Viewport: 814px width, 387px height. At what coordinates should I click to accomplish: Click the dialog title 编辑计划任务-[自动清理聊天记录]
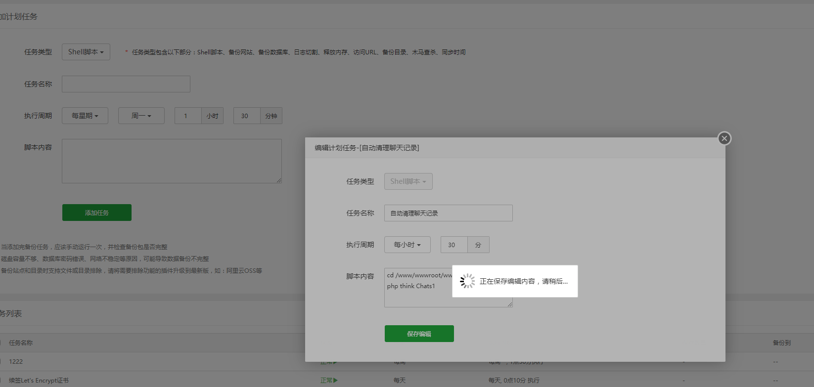pyautogui.click(x=367, y=148)
